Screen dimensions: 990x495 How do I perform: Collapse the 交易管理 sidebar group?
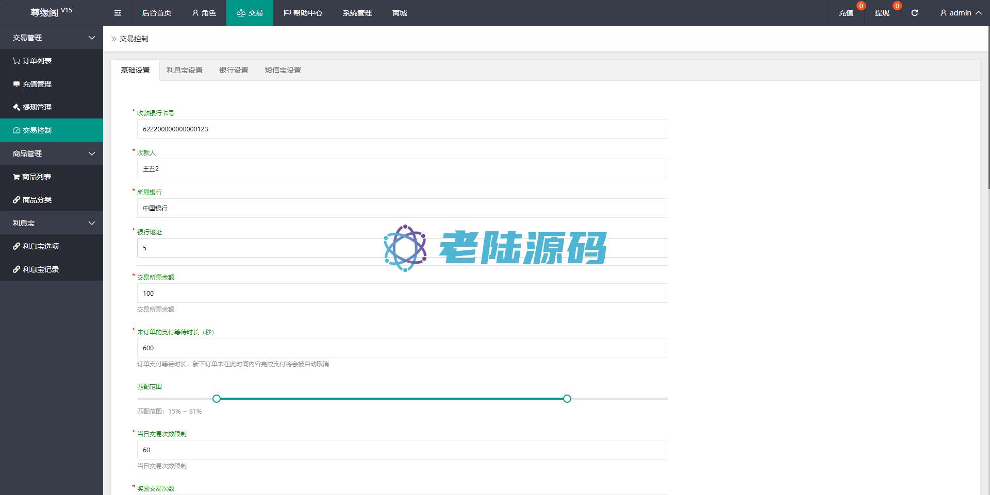(52, 38)
